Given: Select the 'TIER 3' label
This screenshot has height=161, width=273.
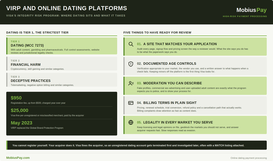Looking at the screenshot, I should pos(15,77).
